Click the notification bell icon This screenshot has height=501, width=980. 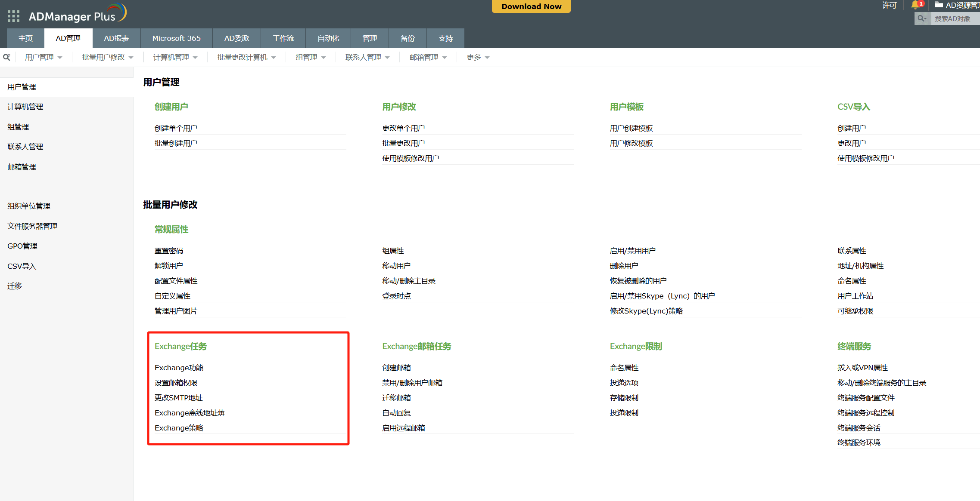(915, 5)
